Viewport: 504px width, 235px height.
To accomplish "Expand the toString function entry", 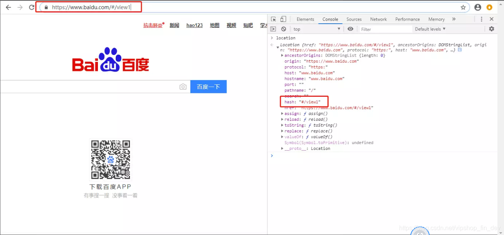I will (x=282, y=125).
